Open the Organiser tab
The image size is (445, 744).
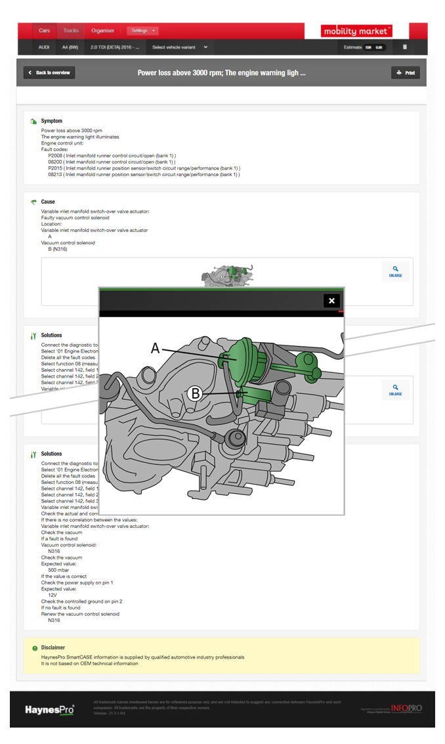pyautogui.click(x=102, y=31)
